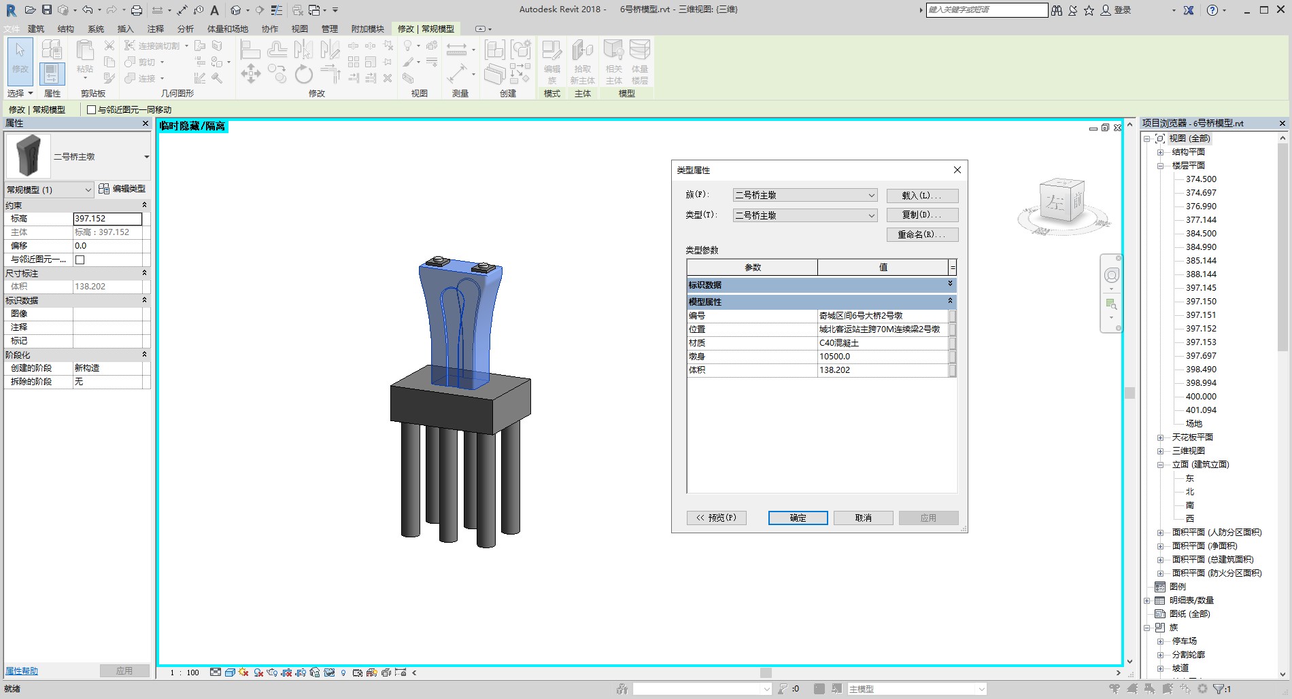Image resolution: width=1292 pixels, height=699 pixels.
Task: Select the Text tool letter A icon
Action: 214,10
